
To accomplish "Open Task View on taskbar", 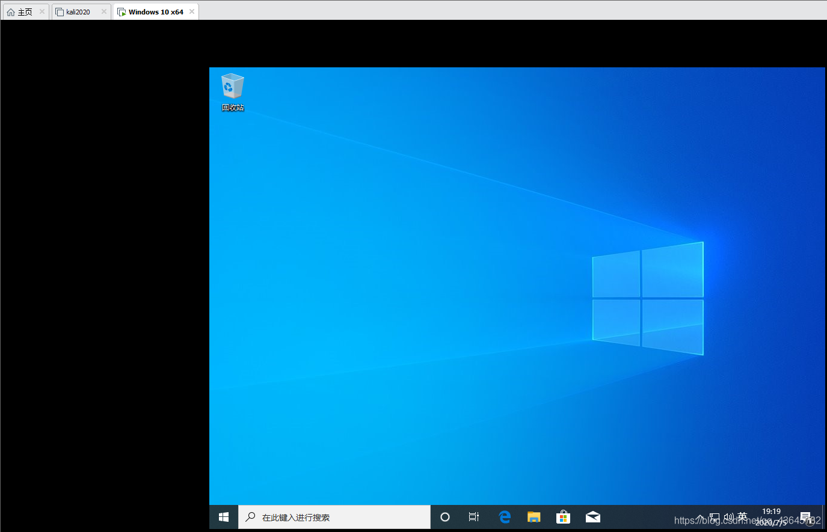I will (x=474, y=517).
